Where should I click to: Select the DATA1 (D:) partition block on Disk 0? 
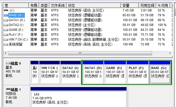click(93, 72)
